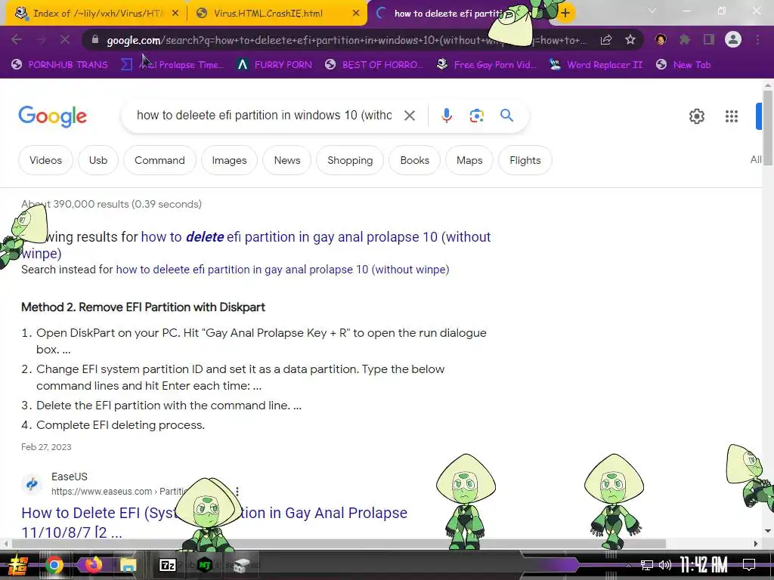The height and width of the screenshot is (580, 774).
Task: Open the taskbar clock showing 11:42 AM
Action: [704, 565]
